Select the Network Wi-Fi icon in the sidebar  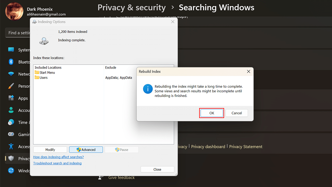click(11, 74)
